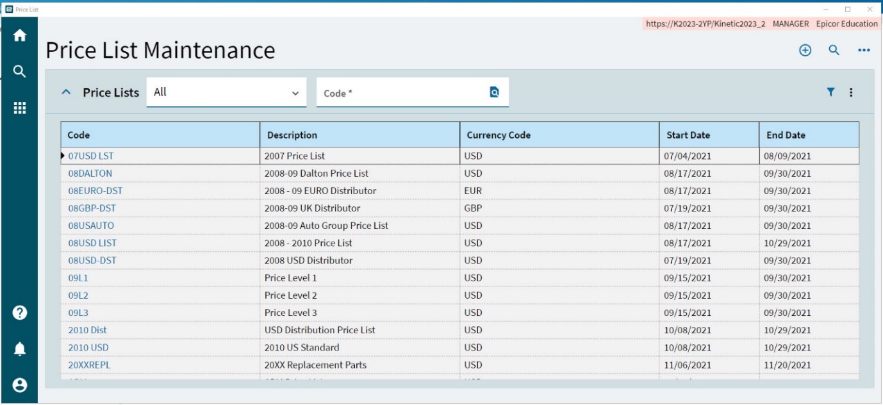Select the 2008-09 Dalton Price List cell
The height and width of the screenshot is (405, 883).
(x=360, y=173)
